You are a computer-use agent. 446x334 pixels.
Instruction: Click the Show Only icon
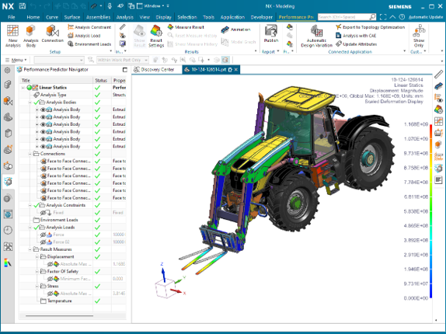point(419,36)
